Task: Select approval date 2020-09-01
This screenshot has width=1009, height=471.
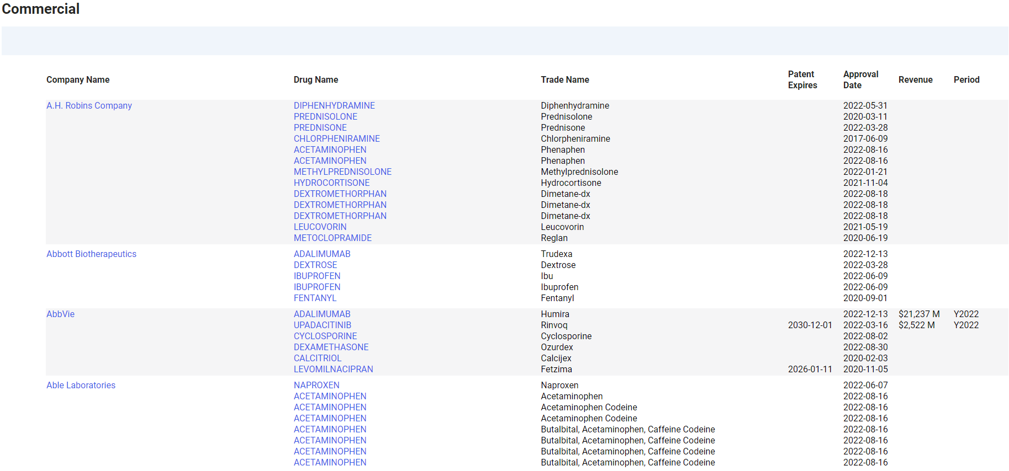Action: (x=865, y=298)
